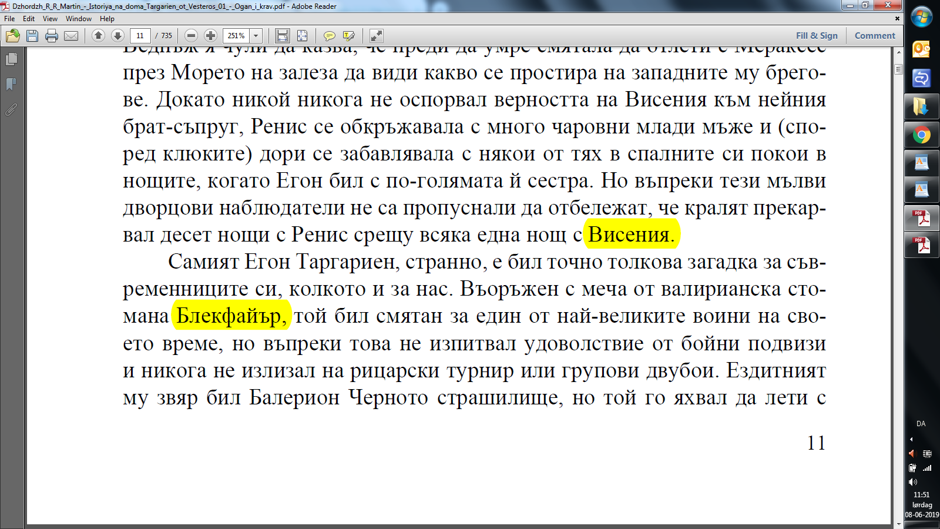This screenshot has height=529, width=940.
Task: Go to the next page with down arrow
Action: point(117,36)
